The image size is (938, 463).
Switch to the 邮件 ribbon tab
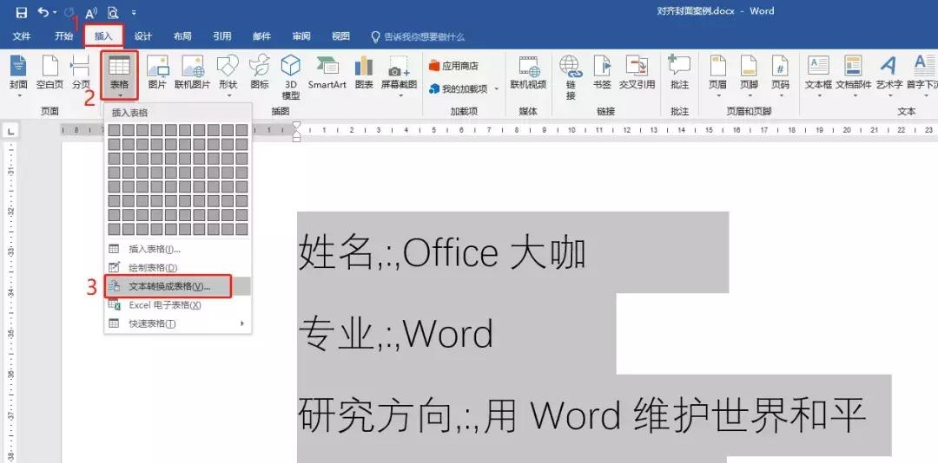(x=262, y=36)
